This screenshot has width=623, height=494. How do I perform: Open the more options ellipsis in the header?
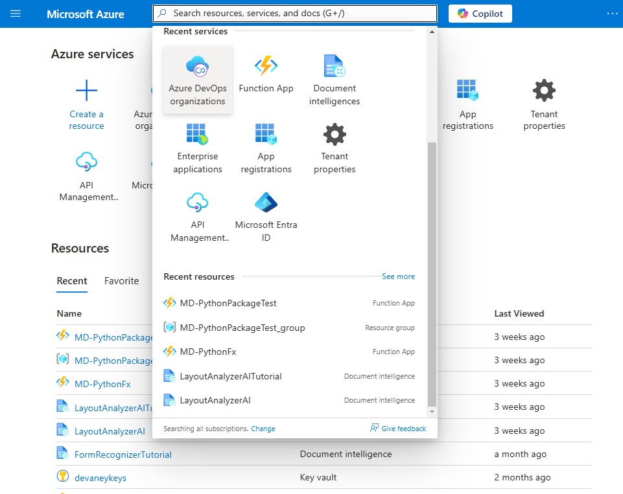coord(612,14)
